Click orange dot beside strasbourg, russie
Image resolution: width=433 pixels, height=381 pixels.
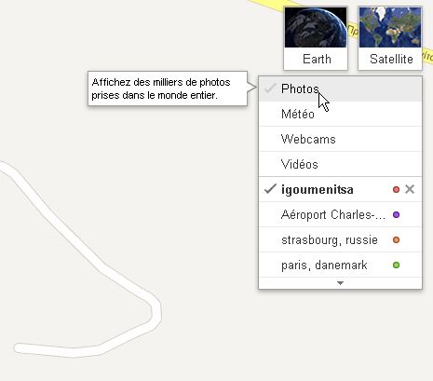coord(396,239)
